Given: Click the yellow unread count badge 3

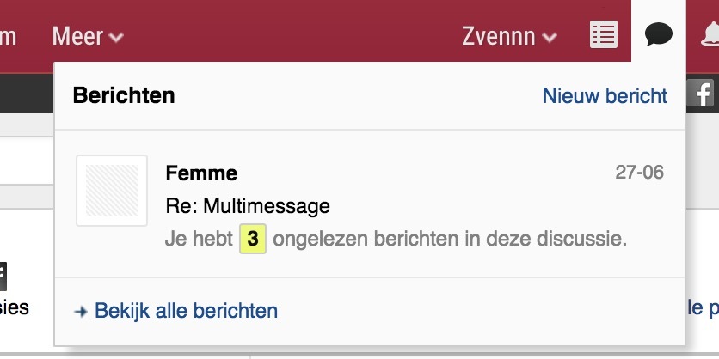Looking at the screenshot, I should [253, 239].
